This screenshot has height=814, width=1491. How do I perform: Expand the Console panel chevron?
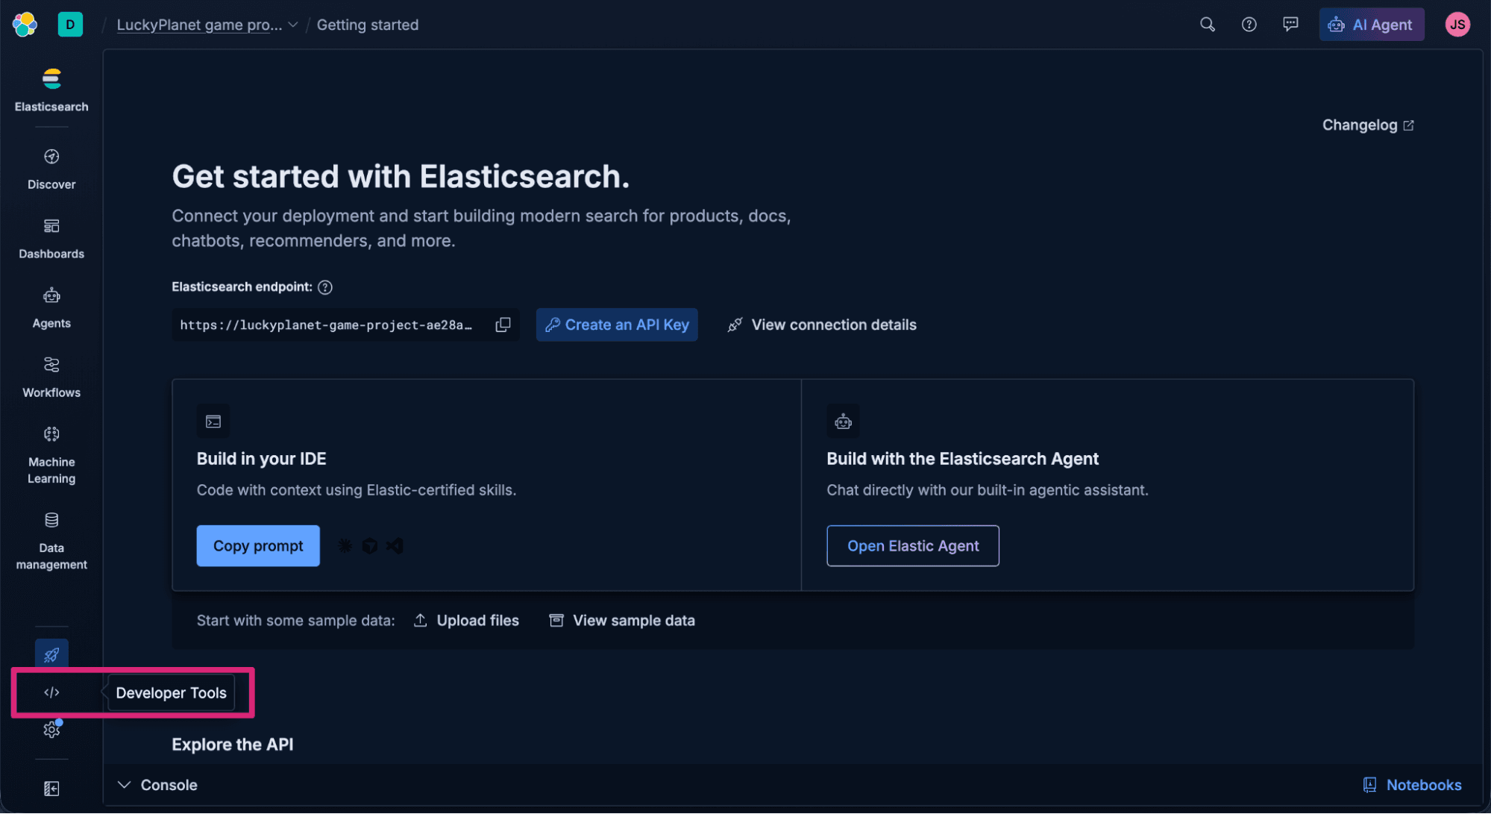point(125,785)
